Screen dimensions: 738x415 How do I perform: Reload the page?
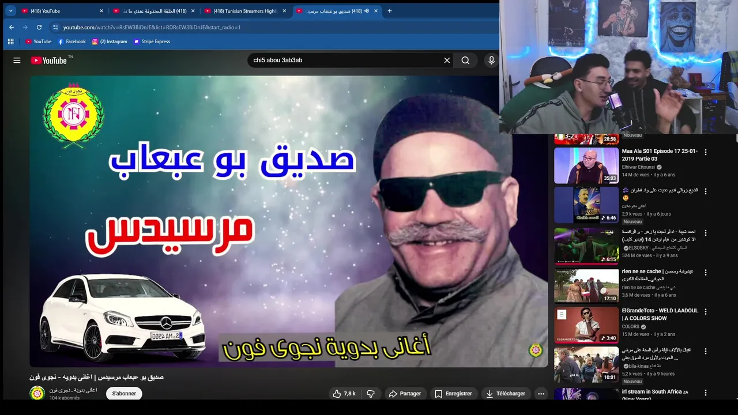39,27
